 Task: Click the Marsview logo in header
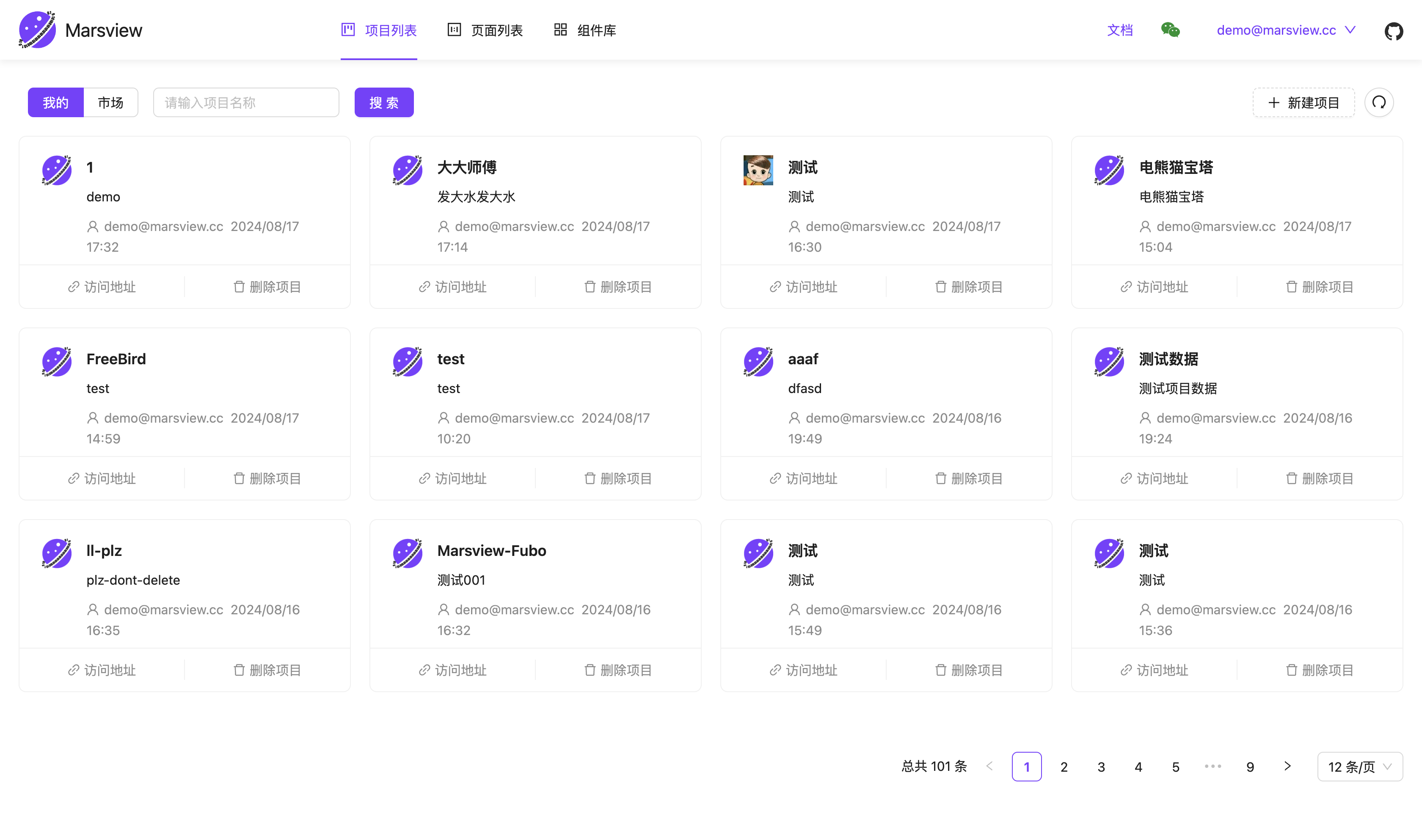37,30
